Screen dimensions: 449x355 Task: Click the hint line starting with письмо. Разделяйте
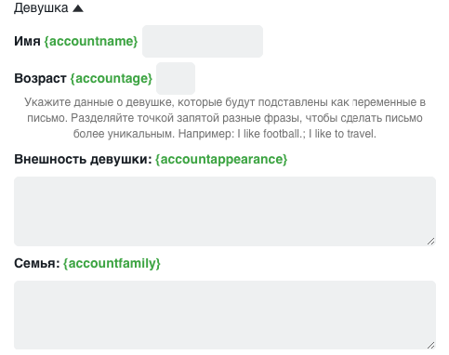225,118
